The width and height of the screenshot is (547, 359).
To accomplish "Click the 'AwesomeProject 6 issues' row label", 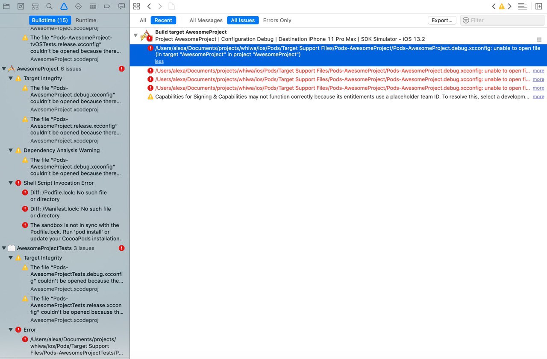I will click(49, 69).
